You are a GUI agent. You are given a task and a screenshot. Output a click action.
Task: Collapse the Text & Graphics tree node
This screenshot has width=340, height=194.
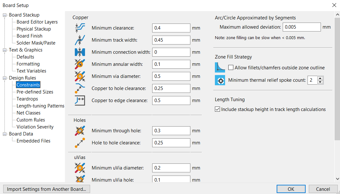pos(5,50)
